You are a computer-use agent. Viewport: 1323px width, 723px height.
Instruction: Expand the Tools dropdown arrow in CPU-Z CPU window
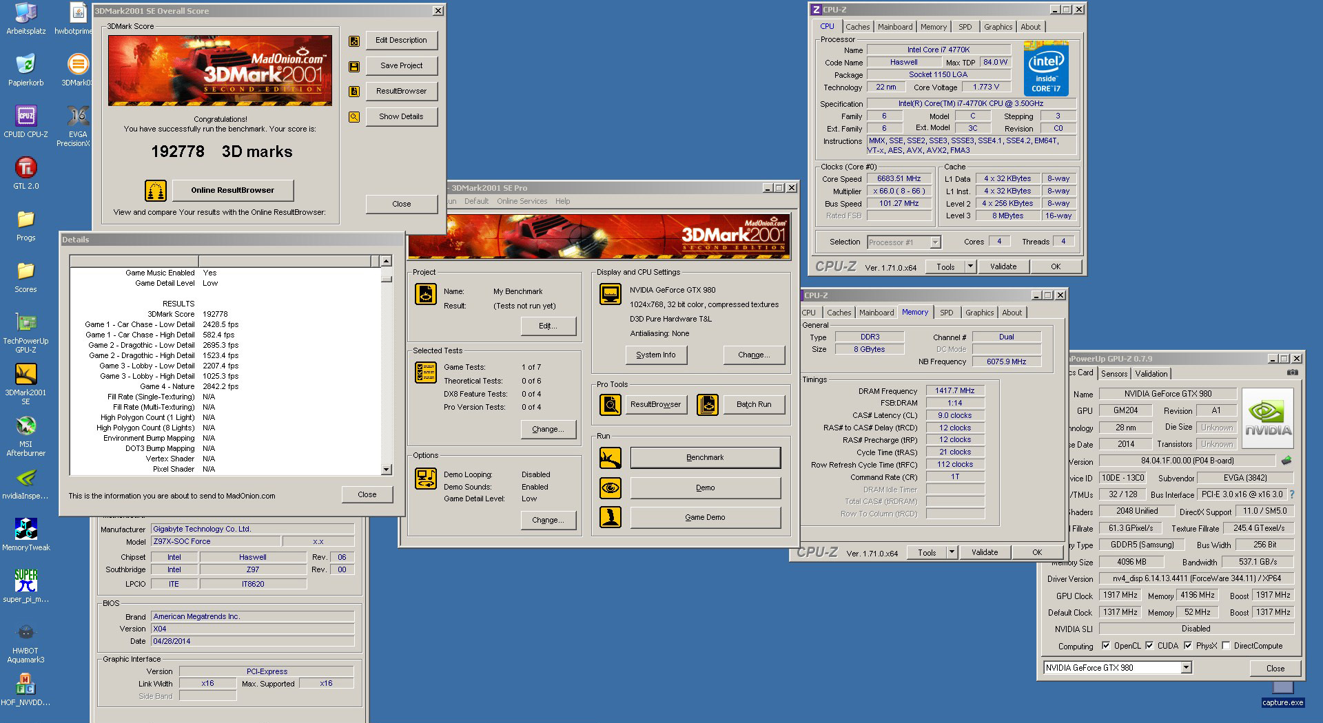(x=970, y=266)
